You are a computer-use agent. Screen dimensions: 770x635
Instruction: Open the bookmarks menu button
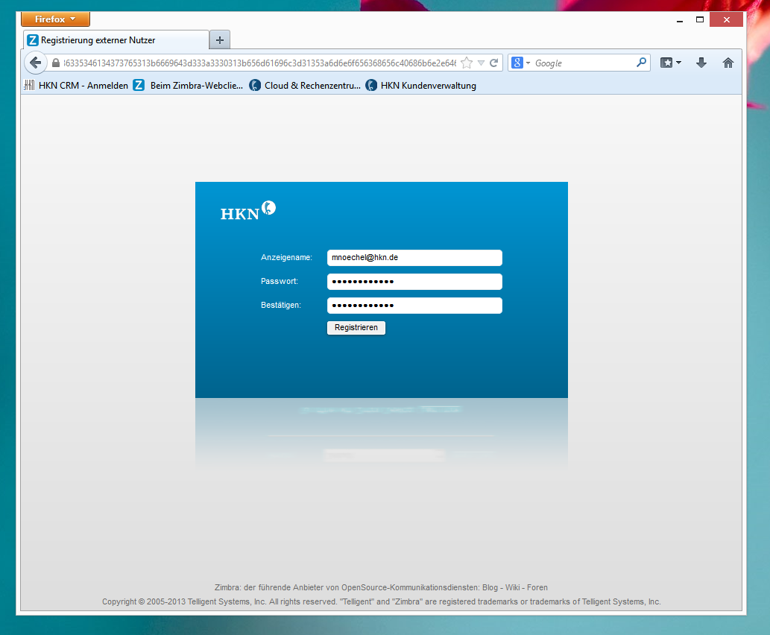[x=671, y=63]
